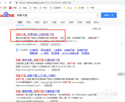Open the 应用 apps bookmark
The image size is (125, 102).
[3, 8]
